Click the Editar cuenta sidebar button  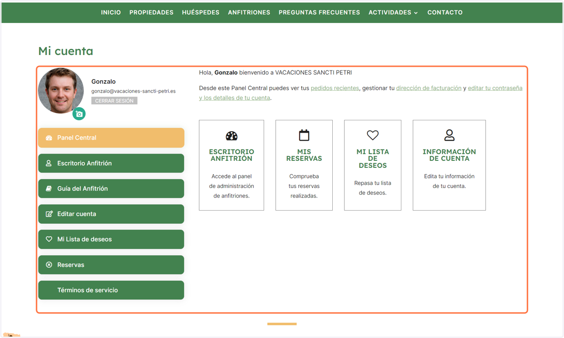pos(111,214)
